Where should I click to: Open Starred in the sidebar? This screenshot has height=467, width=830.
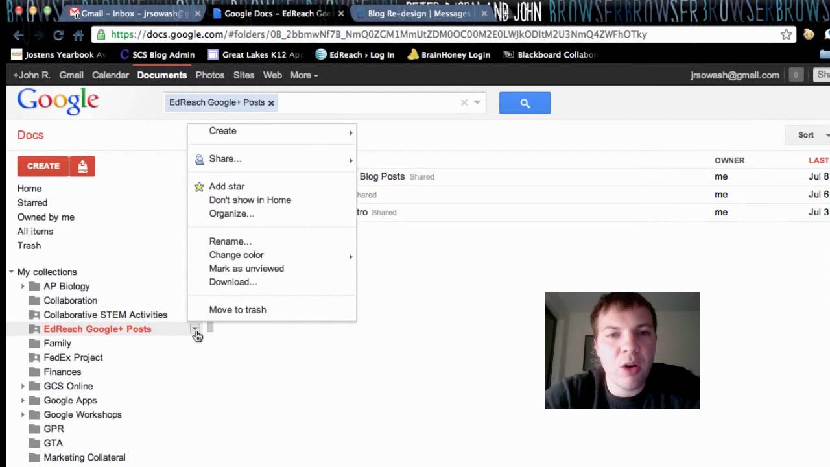coord(32,202)
